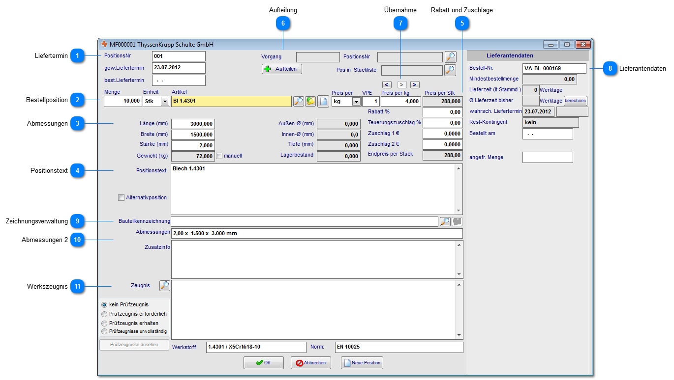
Task: Click Rabatt % input field
Action: point(443,112)
